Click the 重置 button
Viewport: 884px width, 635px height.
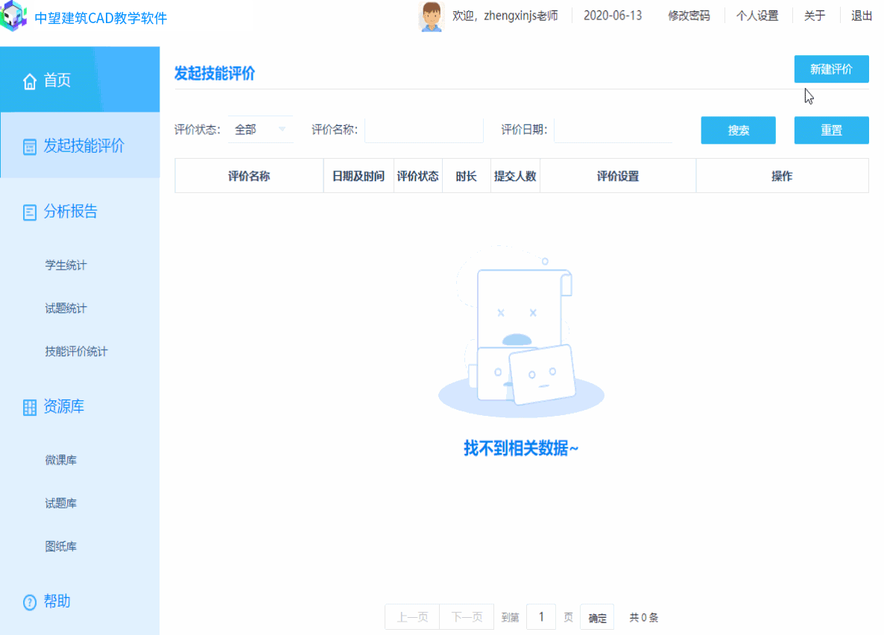tap(832, 130)
